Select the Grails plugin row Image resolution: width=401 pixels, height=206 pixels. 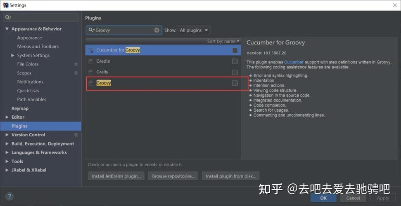point(163,72)
